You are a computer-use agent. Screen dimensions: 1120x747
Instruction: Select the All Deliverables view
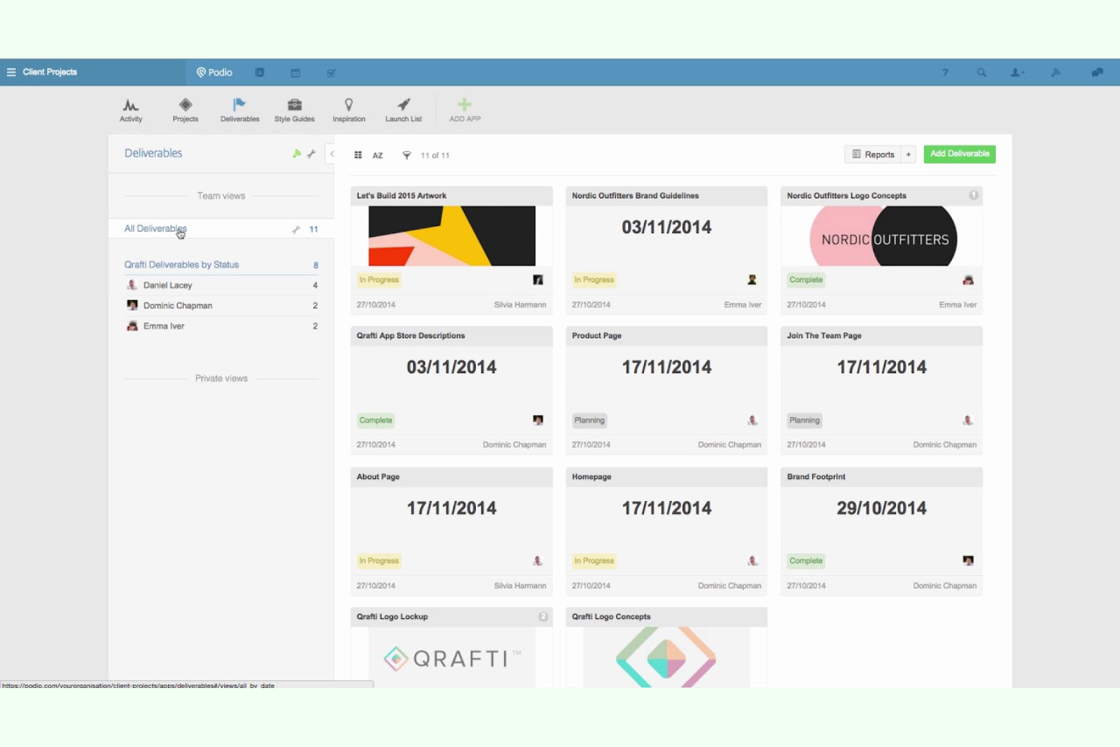coord(155,228)
